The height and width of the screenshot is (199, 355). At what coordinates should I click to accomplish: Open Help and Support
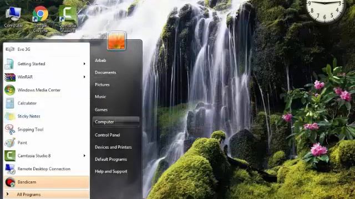coord(111,171)
